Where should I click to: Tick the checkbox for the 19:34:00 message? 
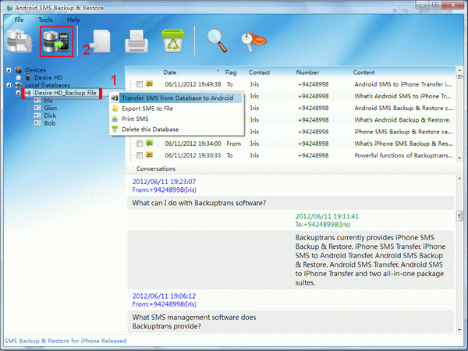[140, 144]
